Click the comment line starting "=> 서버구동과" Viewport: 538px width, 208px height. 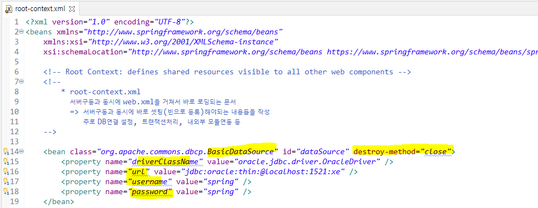coord(170,111)
